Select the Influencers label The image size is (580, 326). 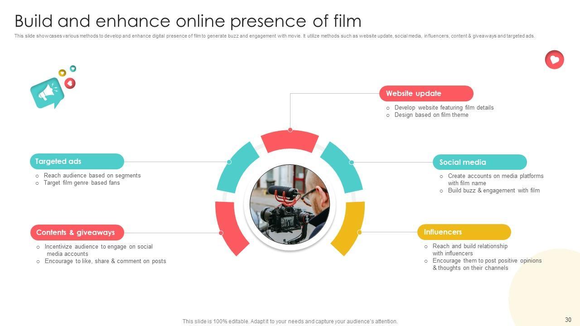(464, 232)
